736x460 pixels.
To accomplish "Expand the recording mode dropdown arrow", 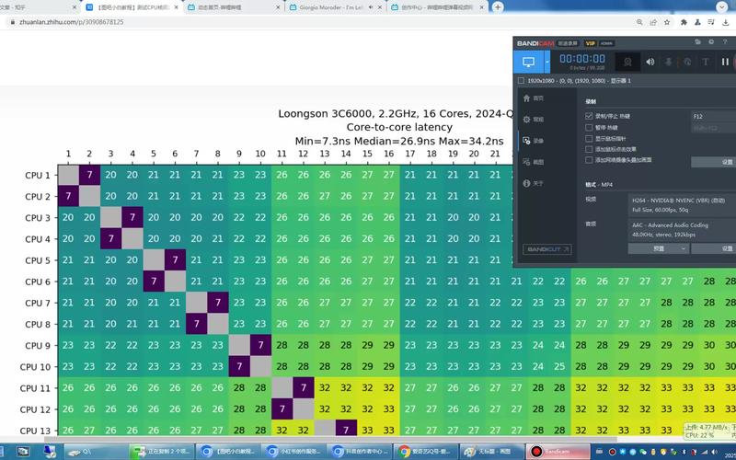I will (547, 62).
